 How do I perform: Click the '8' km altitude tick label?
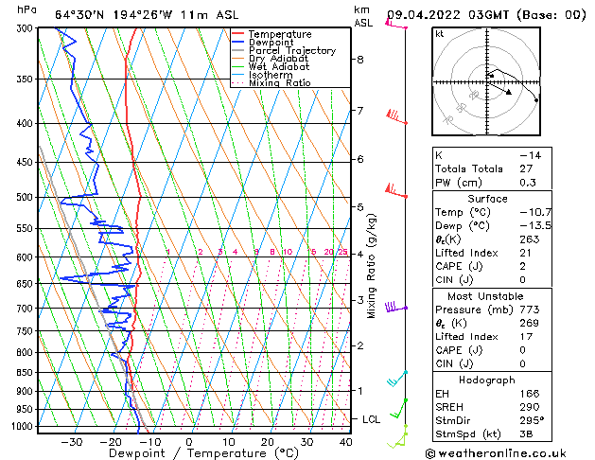point(359,60)
